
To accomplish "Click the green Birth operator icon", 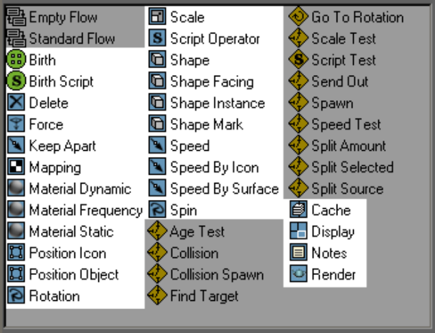I will [16, 60].
